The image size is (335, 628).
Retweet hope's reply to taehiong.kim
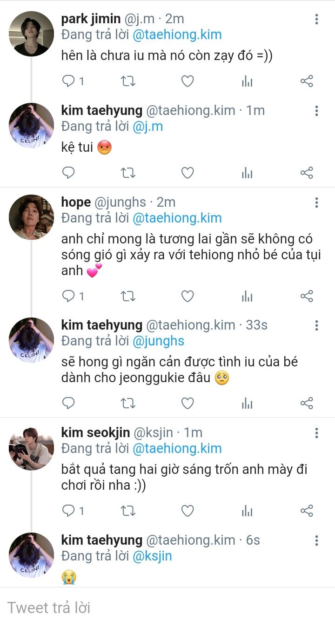(x=128, y=296)
